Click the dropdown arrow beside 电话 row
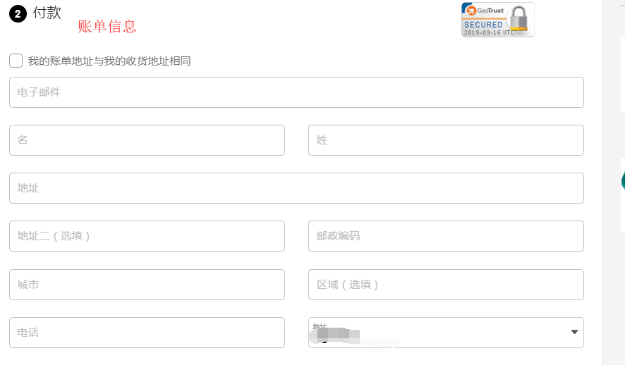Image resolution: width=625 pixels, height=365 pixels. [x=574, y=332]
